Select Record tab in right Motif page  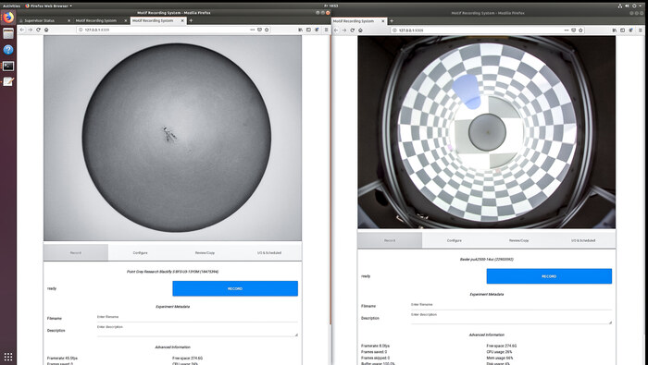pos(390,240)
